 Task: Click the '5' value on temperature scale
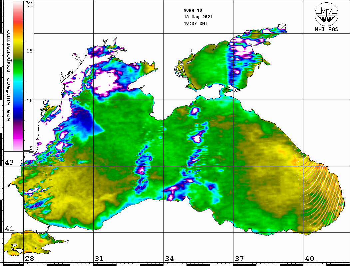[x=31, y=148]
